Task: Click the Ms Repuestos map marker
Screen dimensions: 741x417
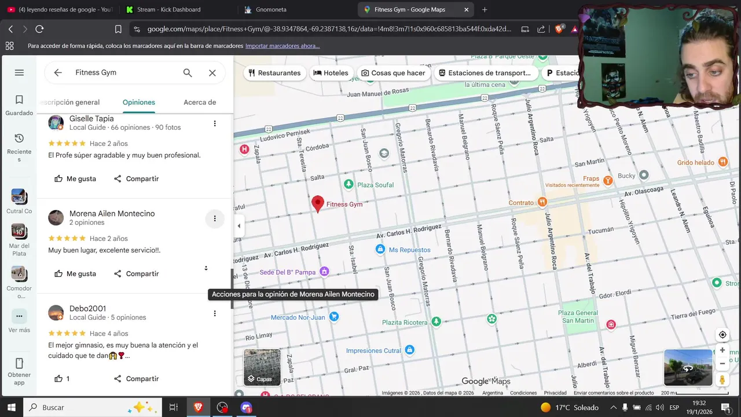Action: tap(380, 250)
